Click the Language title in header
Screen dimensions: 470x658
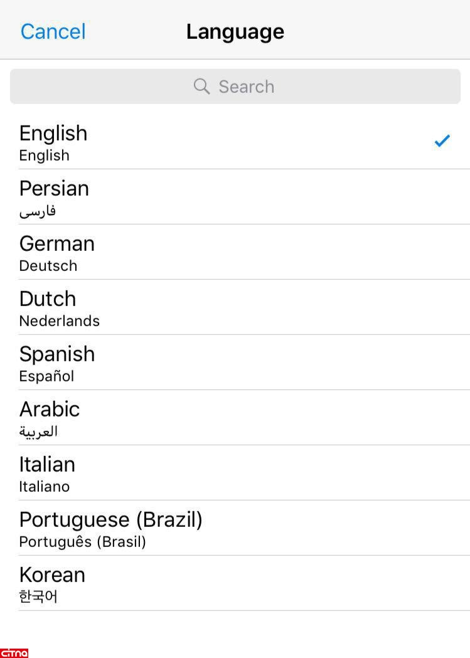[x=235, y=31]
